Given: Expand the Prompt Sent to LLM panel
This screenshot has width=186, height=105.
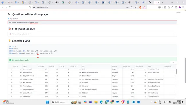Looking at the screenshot, I should [92, 34].
